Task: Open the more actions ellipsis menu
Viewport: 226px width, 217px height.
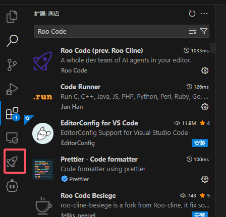Action: point(204,14)
